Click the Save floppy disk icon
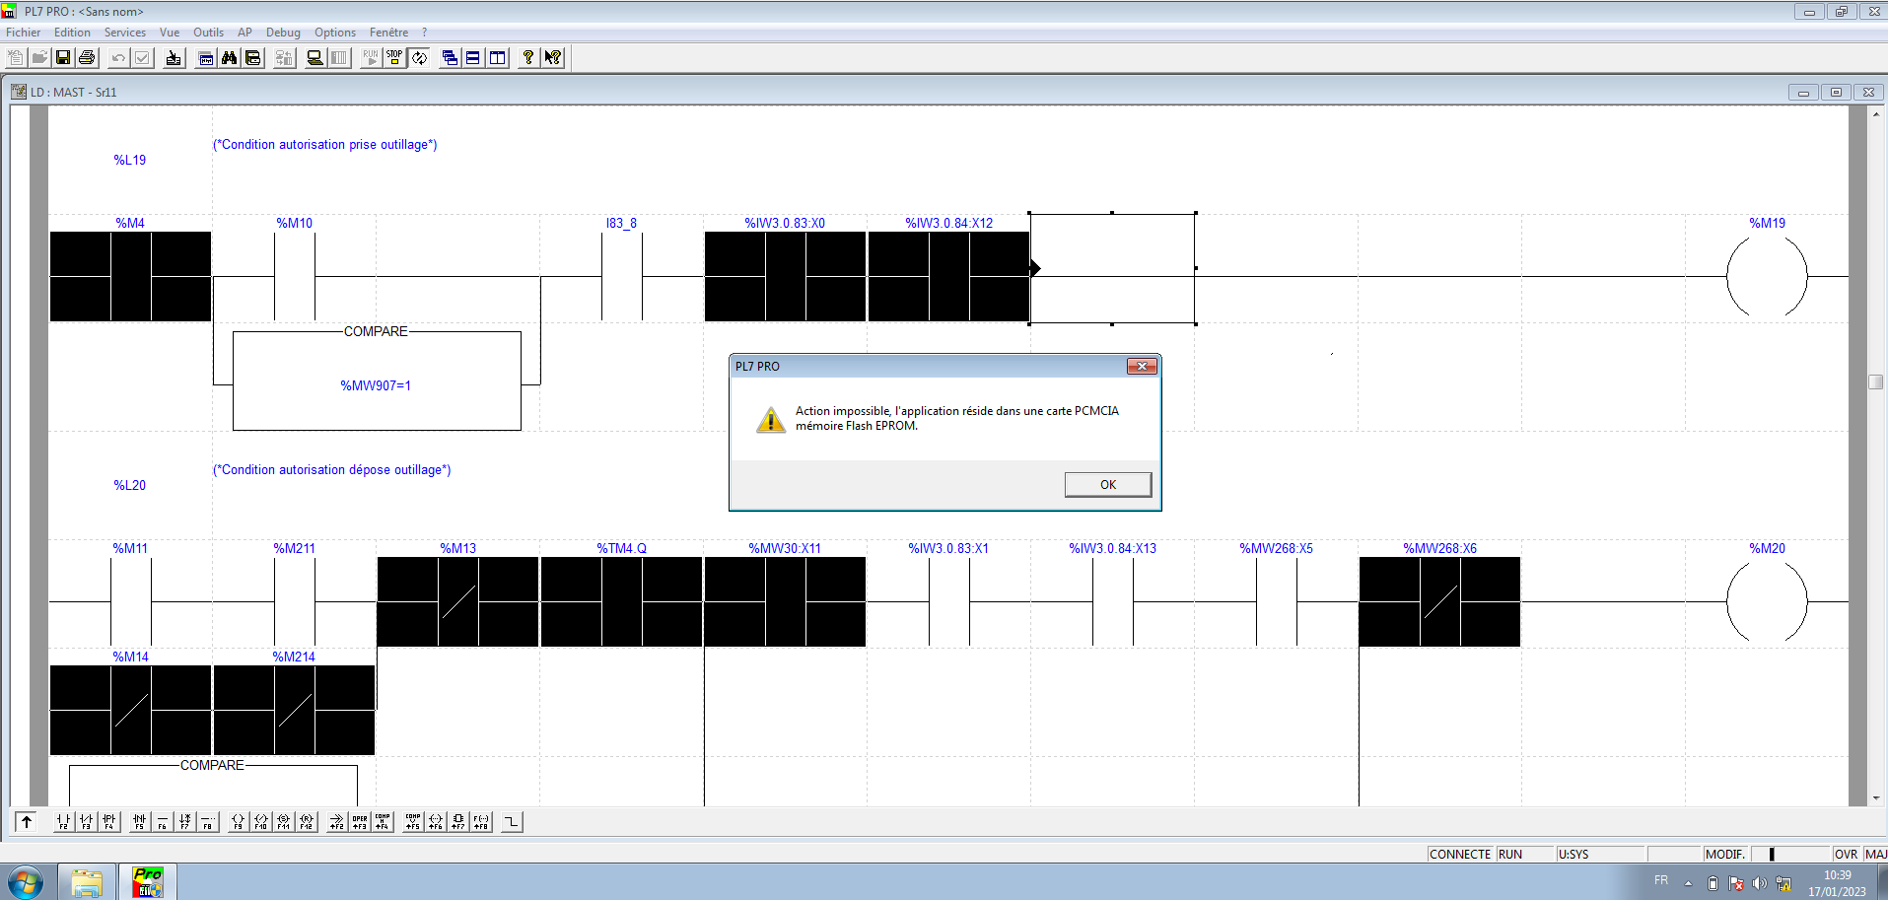 click(x=63, y=58)
